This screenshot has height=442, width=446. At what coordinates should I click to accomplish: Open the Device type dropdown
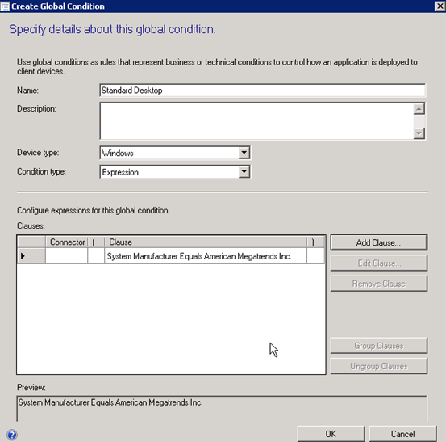[x=244, y=153]
